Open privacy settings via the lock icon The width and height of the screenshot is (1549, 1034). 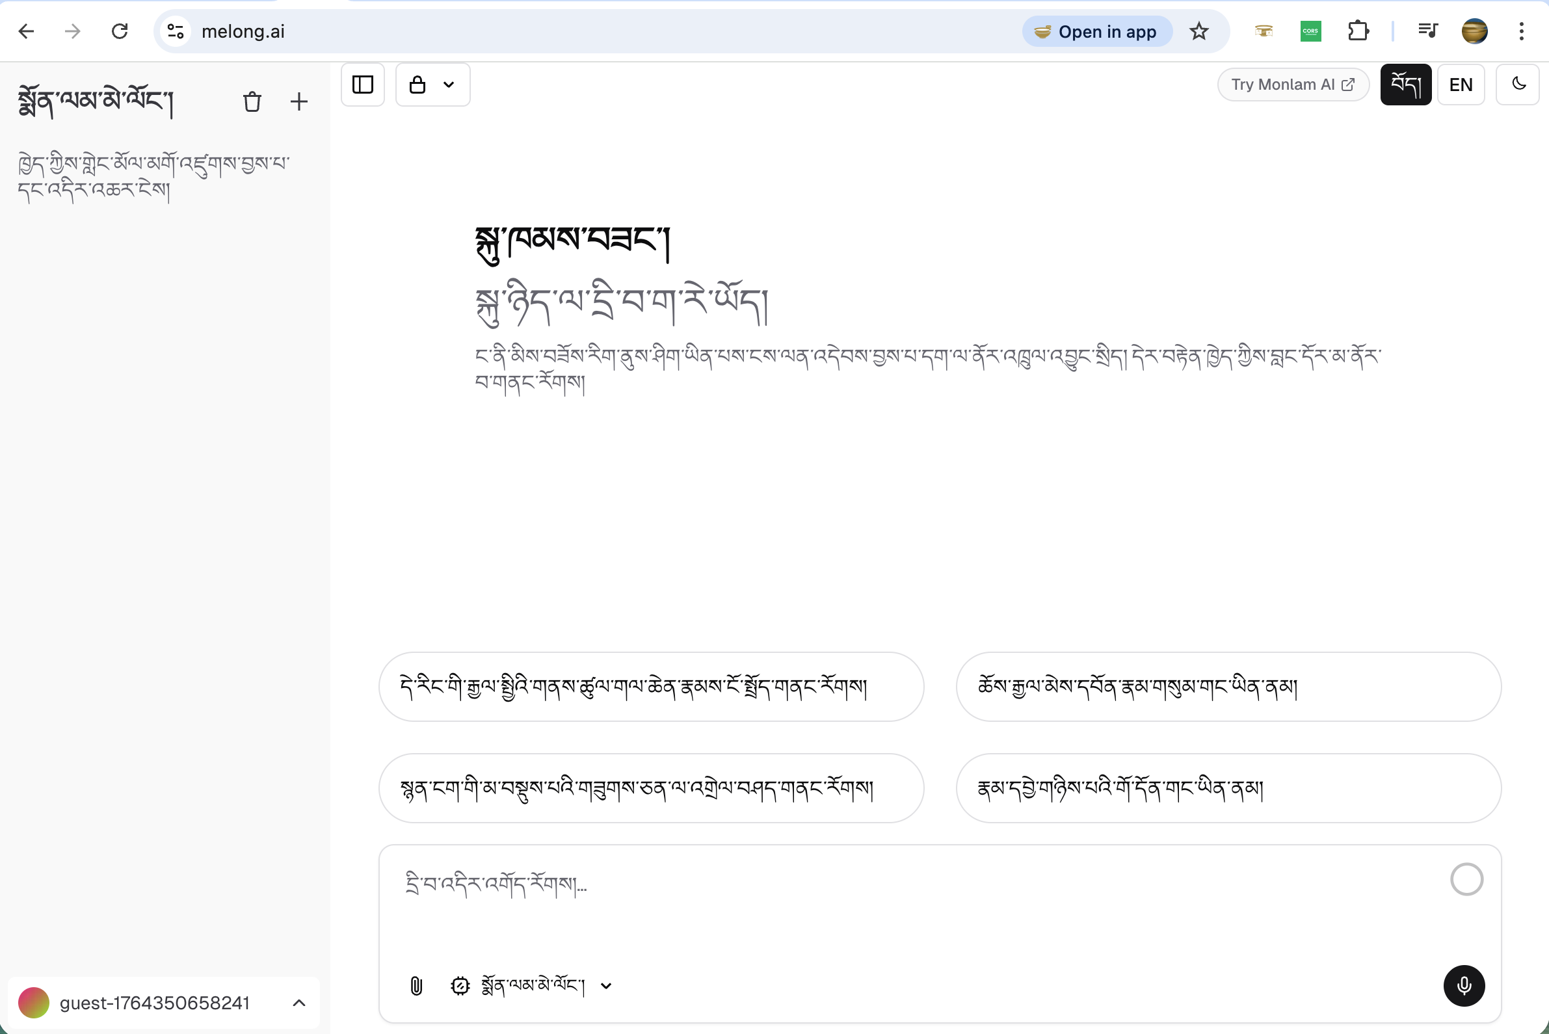tap(417, 85)
